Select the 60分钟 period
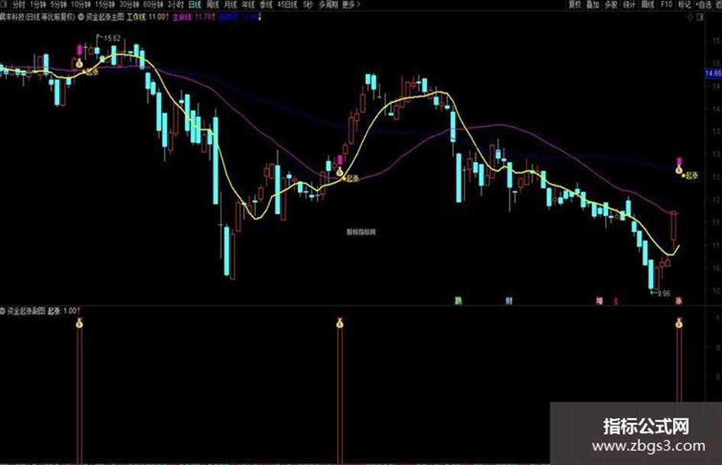 point(153,5)
